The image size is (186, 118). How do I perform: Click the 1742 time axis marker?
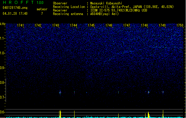(38, 25)
